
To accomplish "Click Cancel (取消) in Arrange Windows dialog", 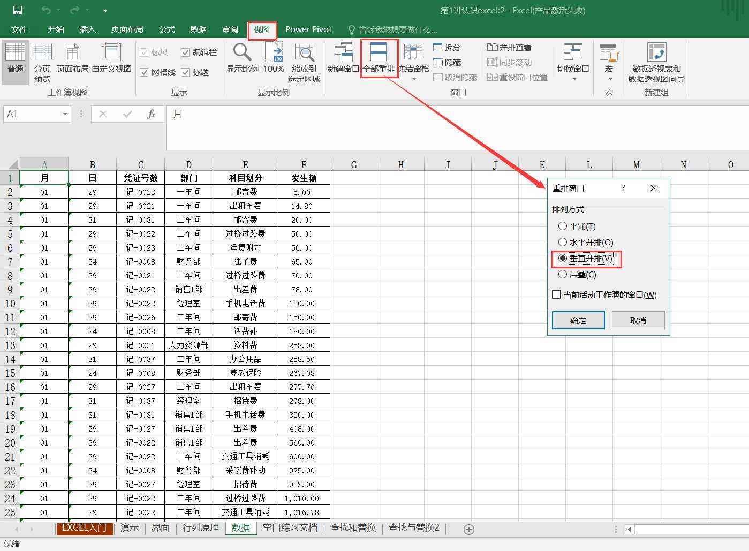I will 638,320.
